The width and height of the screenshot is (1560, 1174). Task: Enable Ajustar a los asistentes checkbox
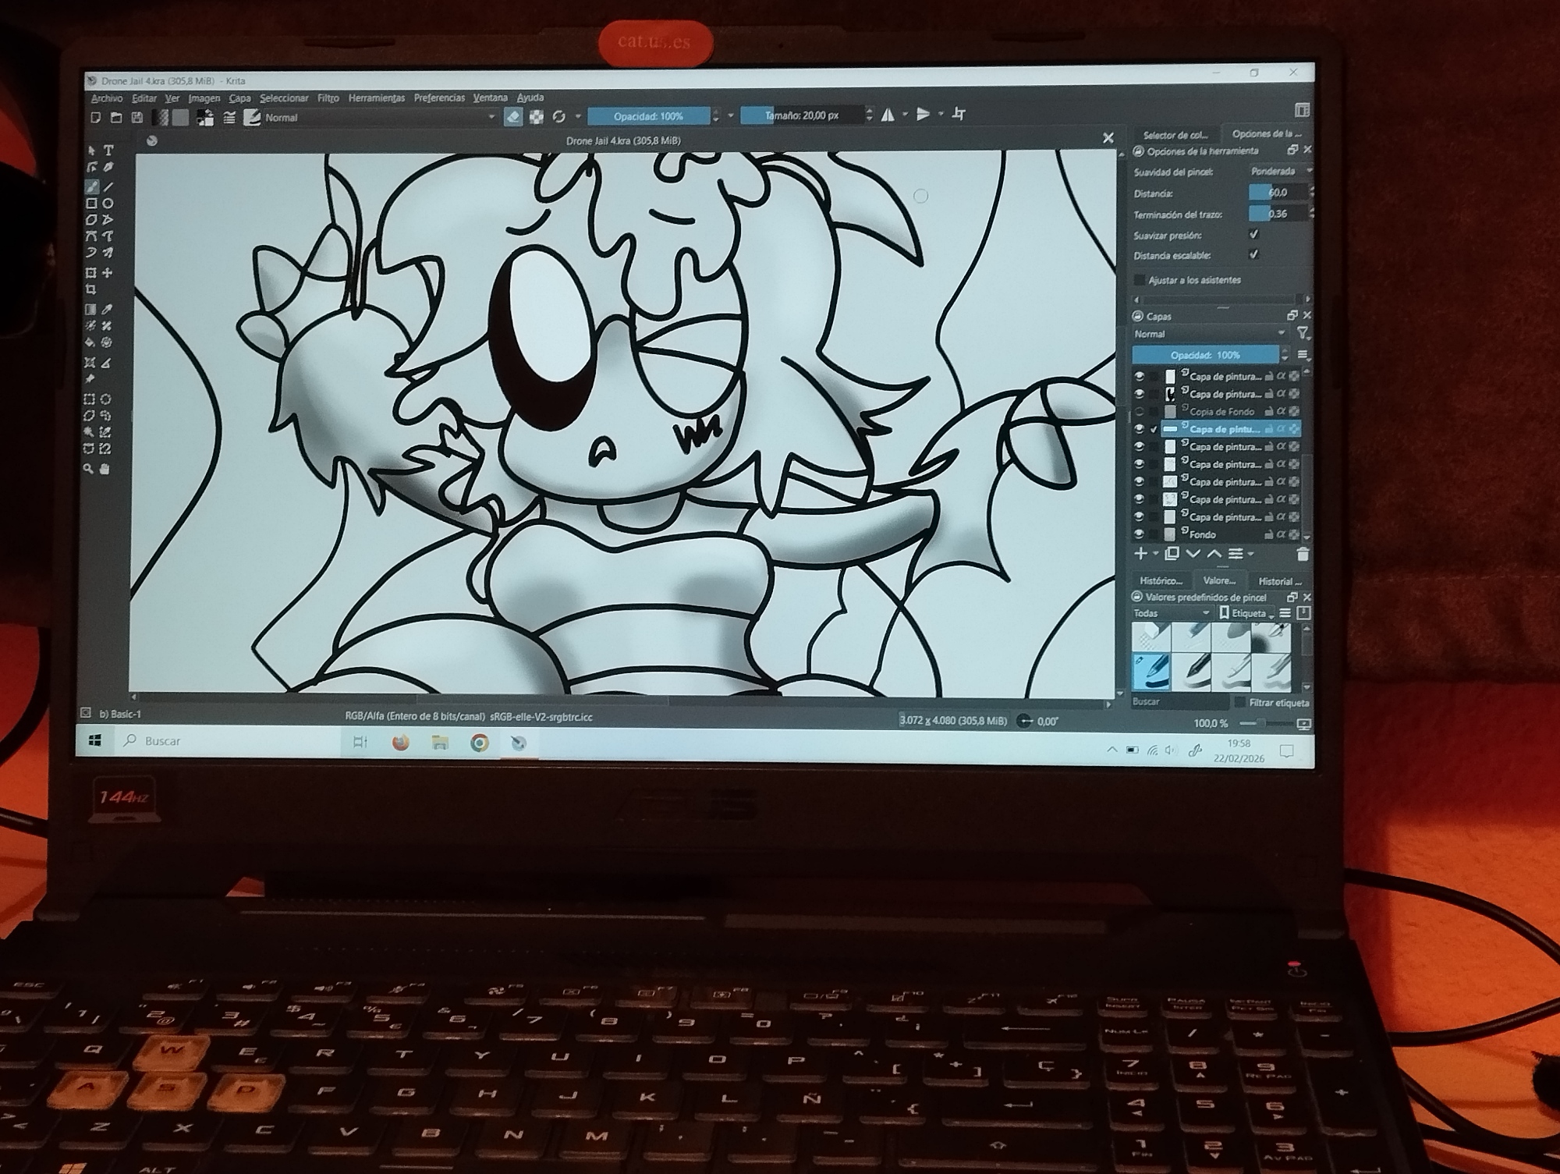click(x=1140, y=279)
